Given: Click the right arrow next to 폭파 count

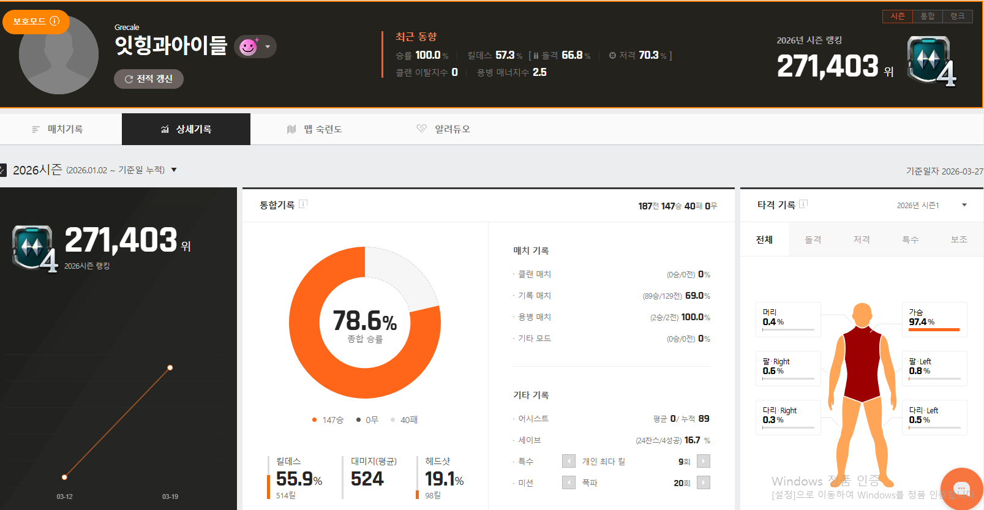Looking at the screenshot, I should 704,482.
